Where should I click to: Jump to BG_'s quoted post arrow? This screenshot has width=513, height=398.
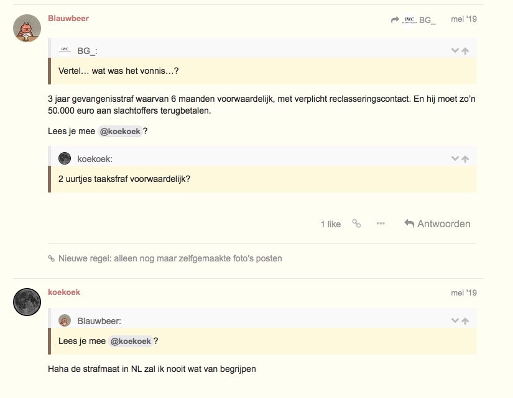pos(465,51)
